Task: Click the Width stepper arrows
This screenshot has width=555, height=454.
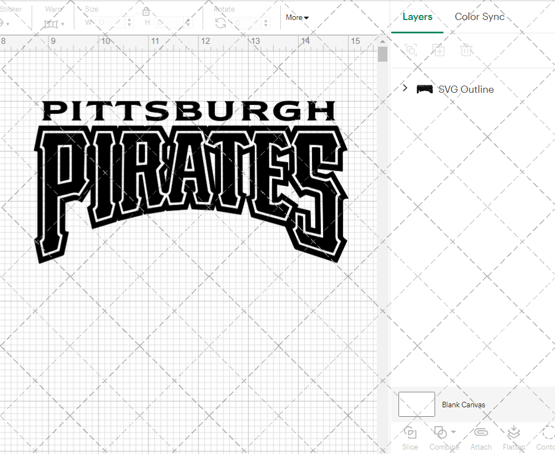Action: click(x=129, y=23)
